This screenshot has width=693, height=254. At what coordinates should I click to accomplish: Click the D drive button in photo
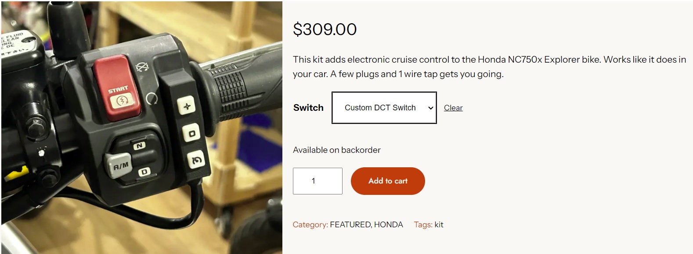pos(144,172)
